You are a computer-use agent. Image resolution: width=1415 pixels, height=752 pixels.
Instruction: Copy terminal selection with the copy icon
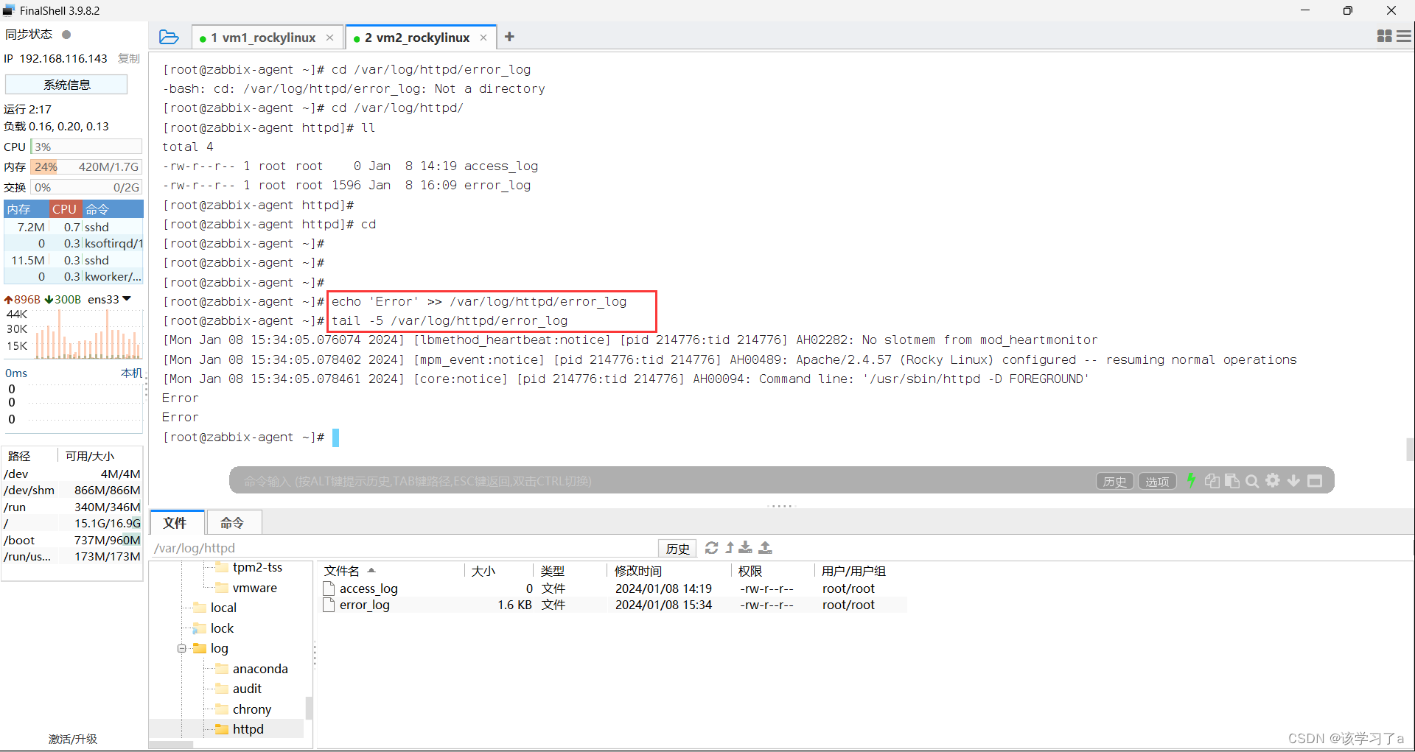[1212, 481]
